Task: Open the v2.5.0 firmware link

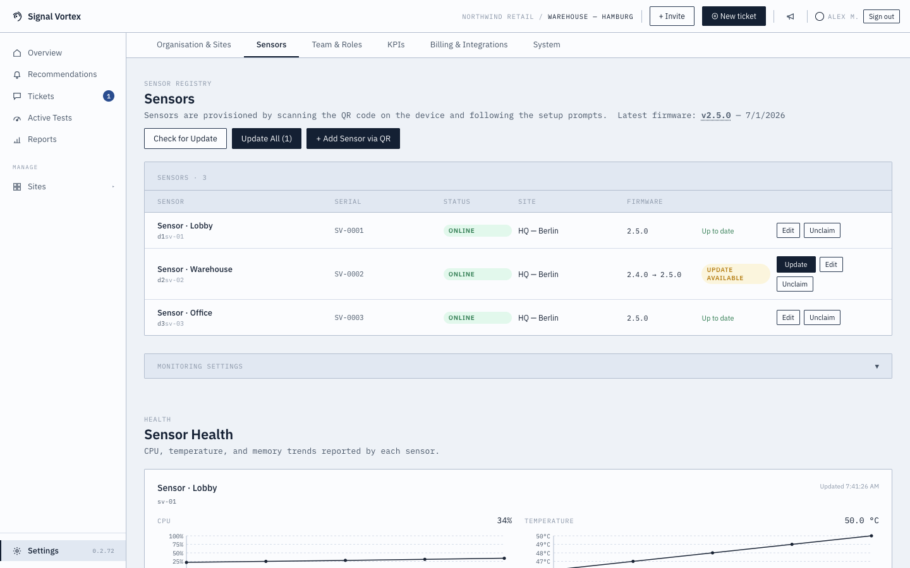Action: pos(716,115)
